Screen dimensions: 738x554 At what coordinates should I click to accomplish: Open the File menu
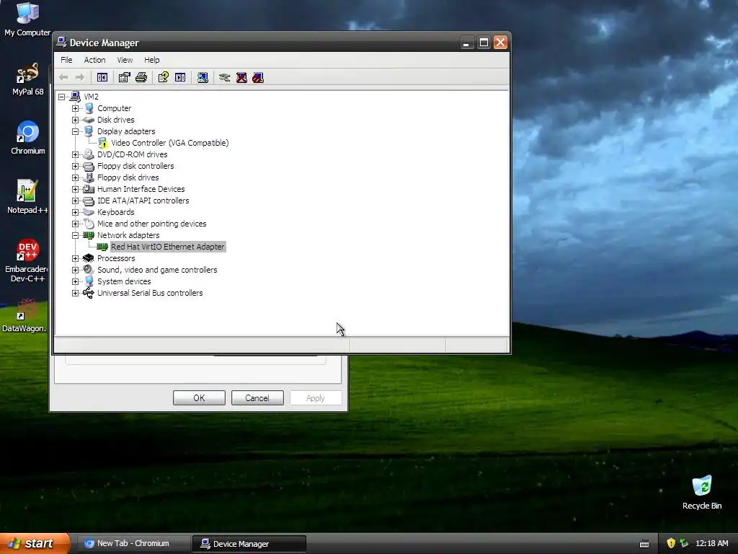click(66, 60)
